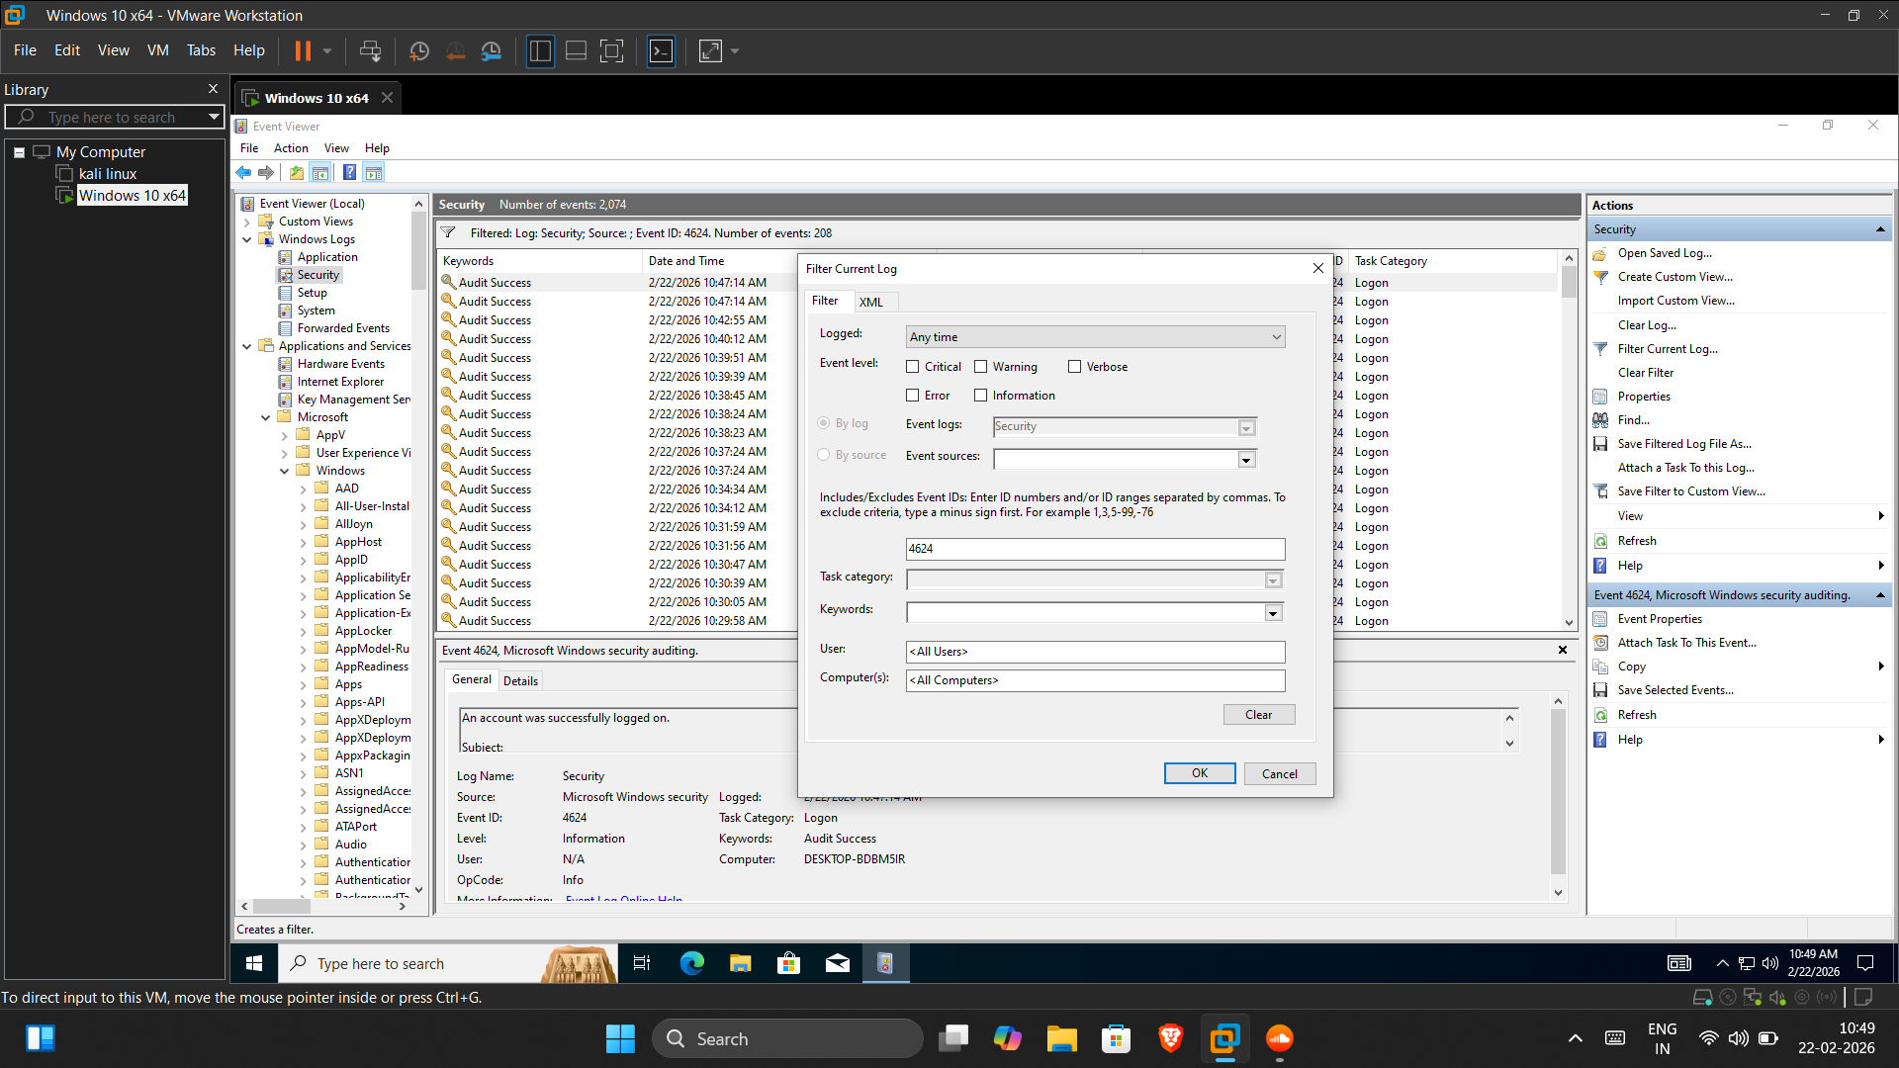Screen dimensions: 1899x1068
Task: Open the Logged time range dropdown
Action: tap(1096, 337)
